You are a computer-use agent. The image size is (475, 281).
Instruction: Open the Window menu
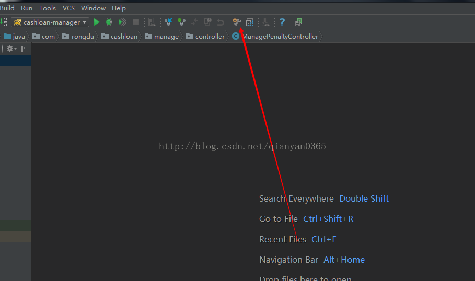(x=93, y=8)
